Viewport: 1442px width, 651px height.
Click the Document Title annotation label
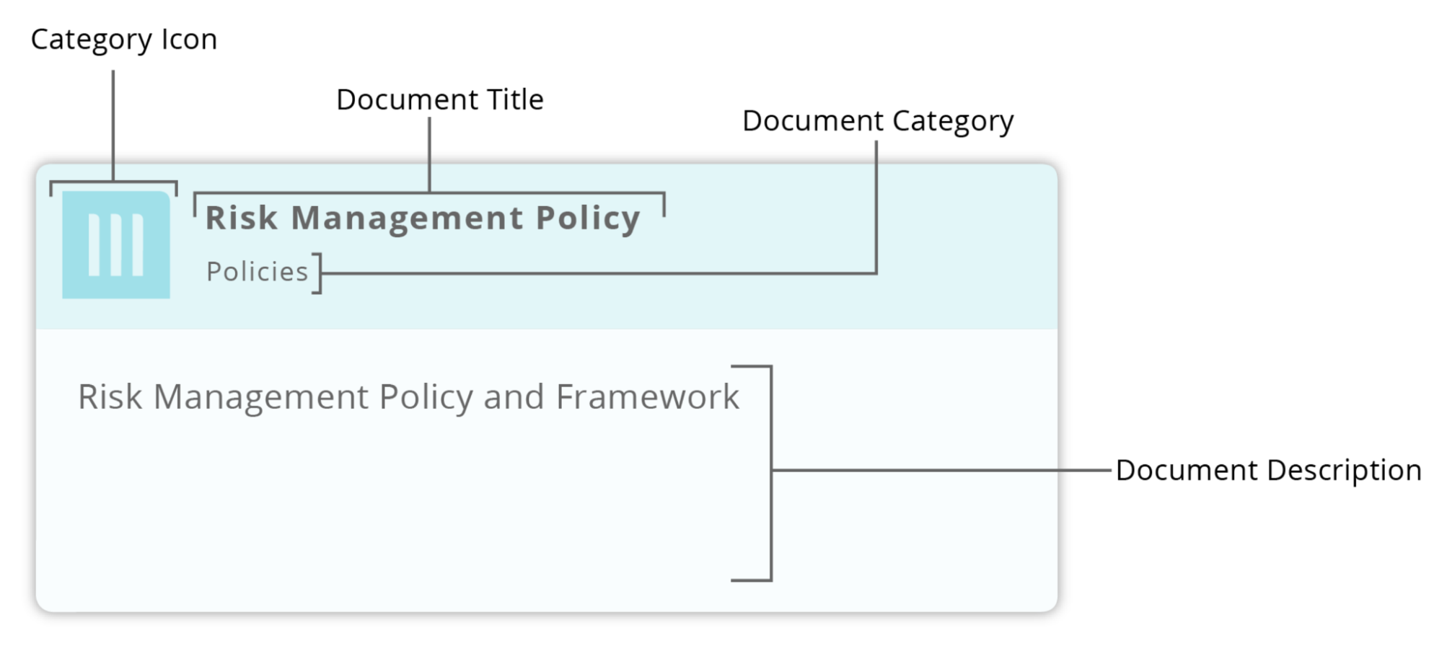[x=439, y=99]
